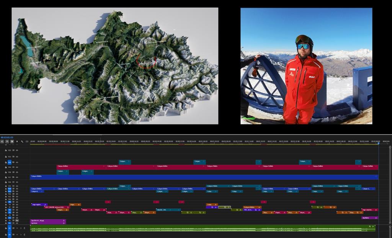This screenshot has height=238, width=392.
Task: Mute audio track A1
Action: (x=18, y=228)
